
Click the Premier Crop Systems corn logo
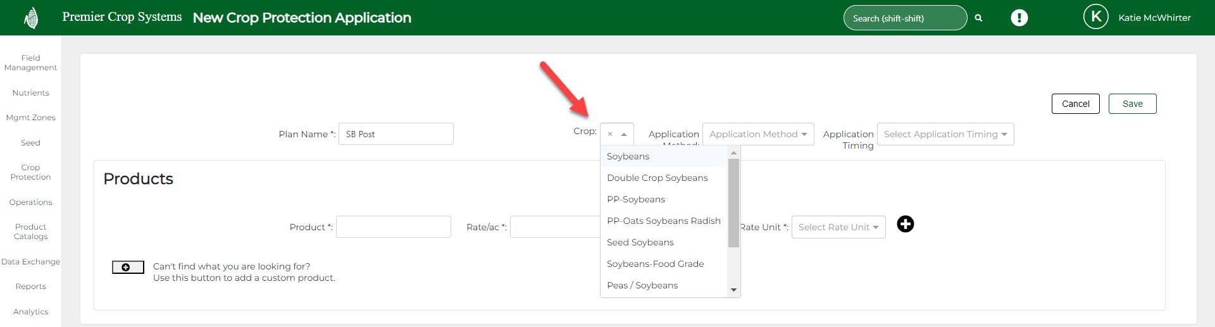click(31, 18)
